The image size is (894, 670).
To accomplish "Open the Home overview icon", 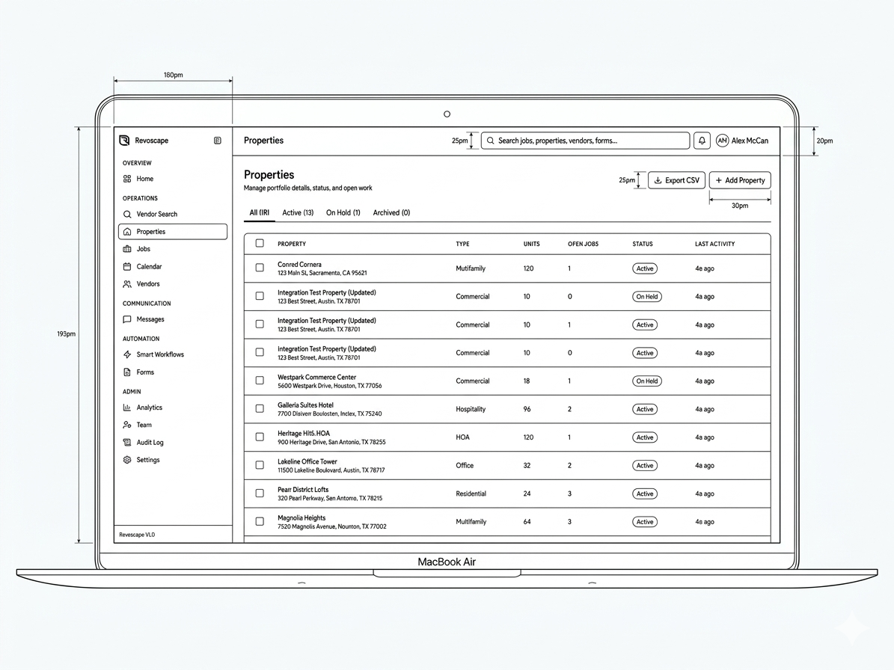I will click(x=128, y=179).
